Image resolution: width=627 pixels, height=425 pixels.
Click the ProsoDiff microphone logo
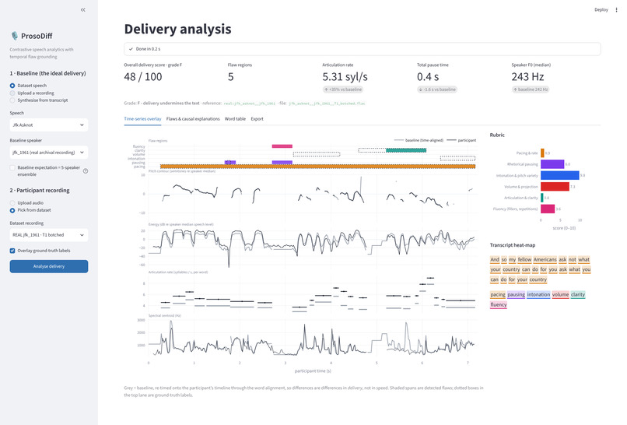tap(15, 36)
